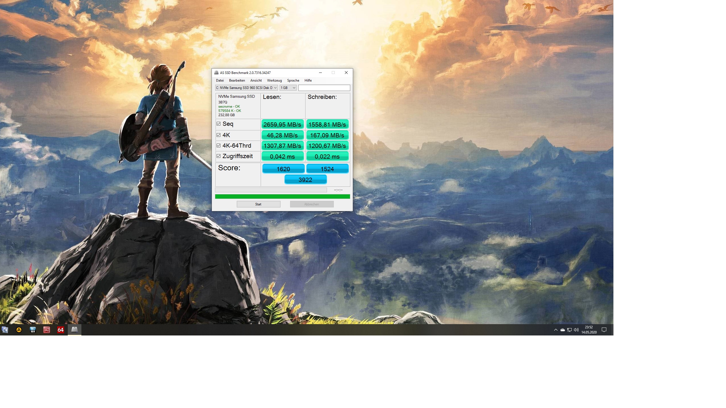The height and width of the screenshot is (408, 726).
Task: Click the empty text field beside size dropdown
Action: click(324, 88)
